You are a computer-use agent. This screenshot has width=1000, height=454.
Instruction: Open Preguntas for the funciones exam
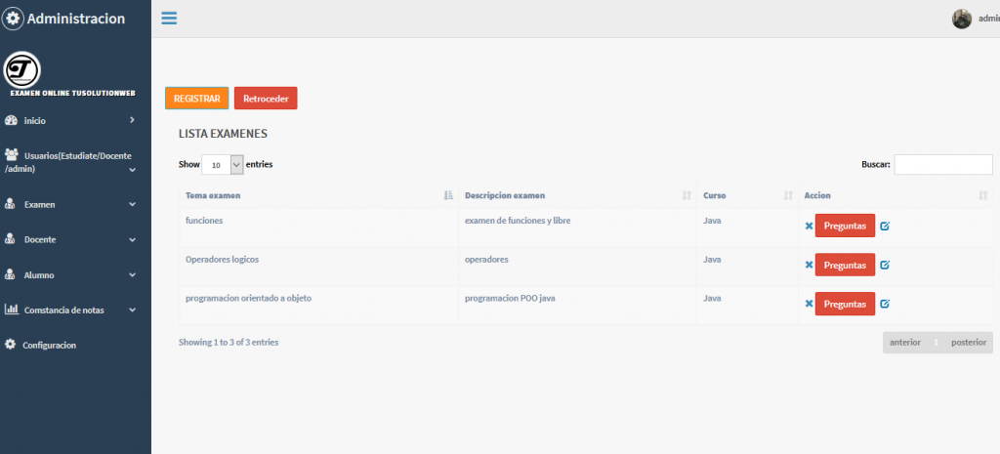pyautogui.click(x=845, y=226)
